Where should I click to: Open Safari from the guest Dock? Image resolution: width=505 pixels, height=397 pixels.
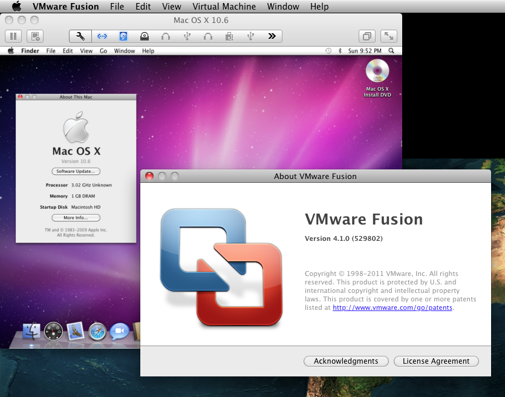click(97, 331)
